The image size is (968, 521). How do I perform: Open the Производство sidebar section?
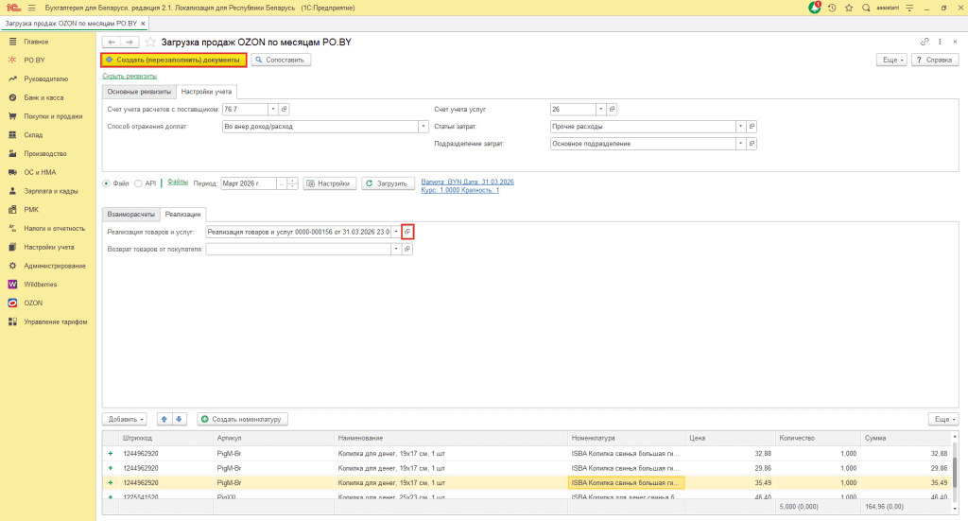(45, 154)
